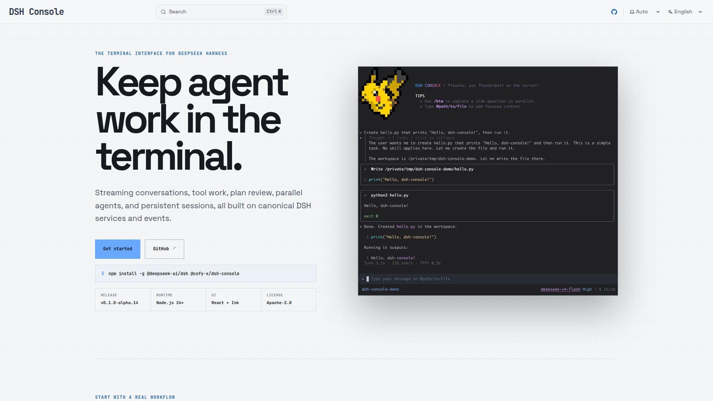Click the UI React + Ink cell

click(x=233, y=299)
